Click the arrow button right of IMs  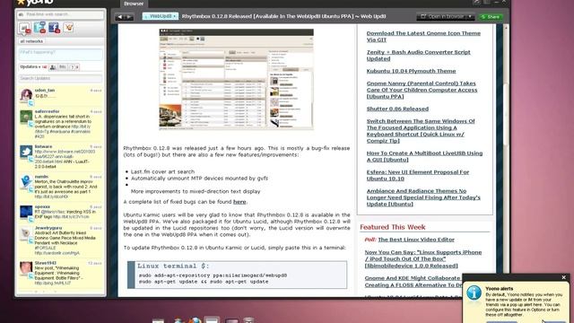point(74,67)
